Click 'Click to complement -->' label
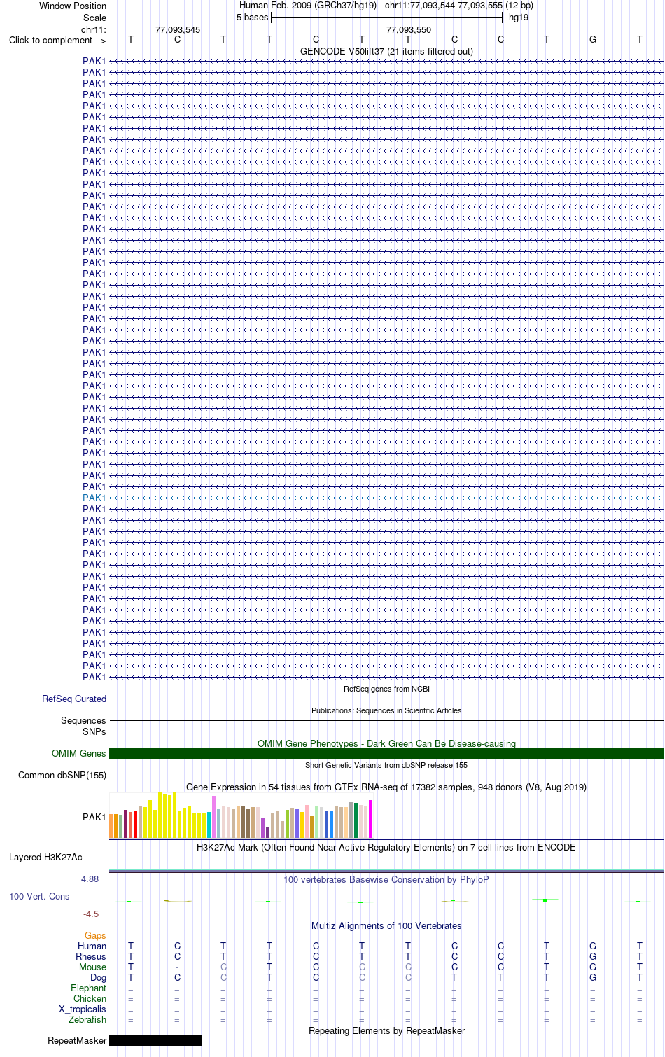Viewport: 665px width, 1057px height. click(x=57, y=40)
